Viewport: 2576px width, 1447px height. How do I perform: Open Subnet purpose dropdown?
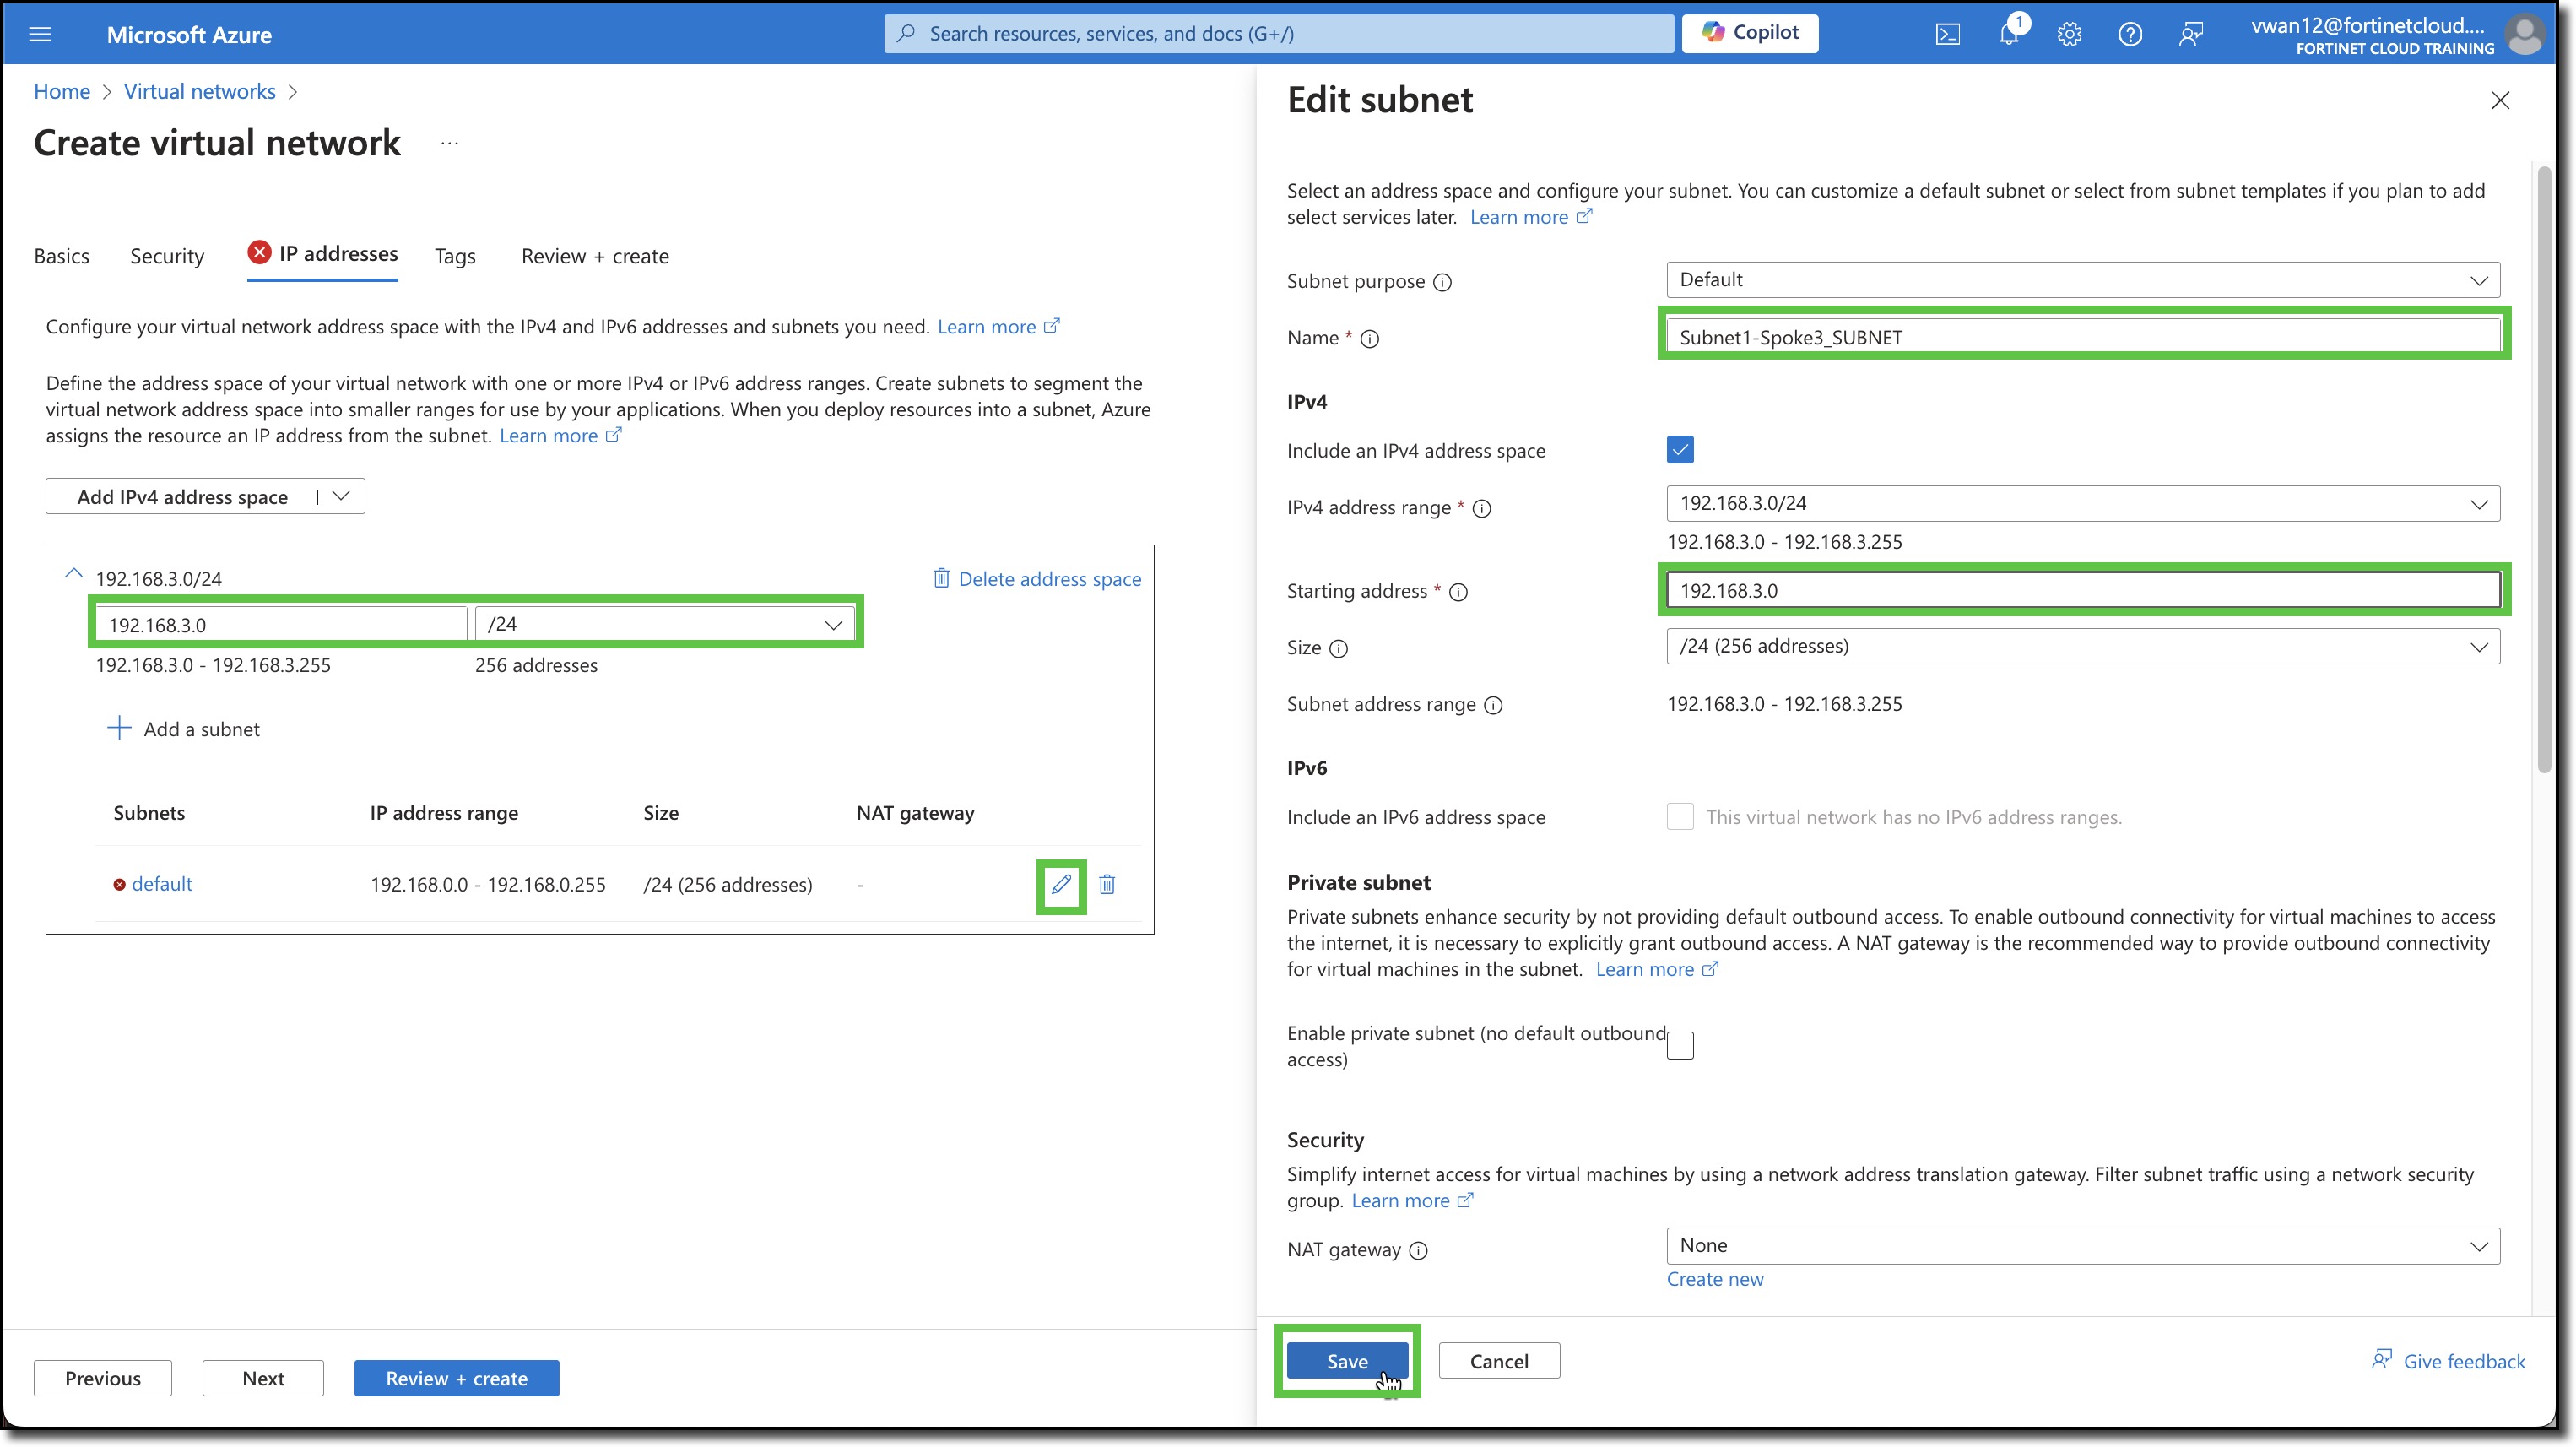click(2083, 280)
